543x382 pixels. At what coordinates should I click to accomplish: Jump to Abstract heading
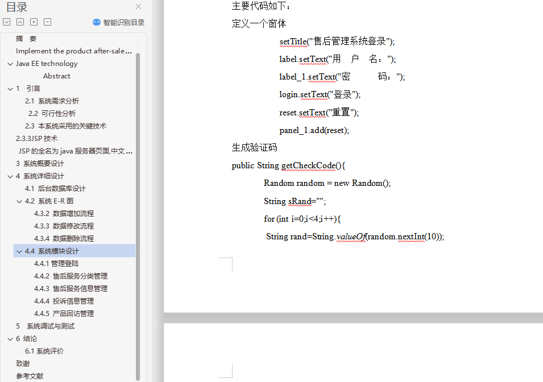click(56, 76)
